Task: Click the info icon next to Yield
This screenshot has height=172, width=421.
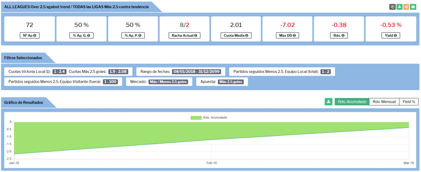Action: [395, 35]
